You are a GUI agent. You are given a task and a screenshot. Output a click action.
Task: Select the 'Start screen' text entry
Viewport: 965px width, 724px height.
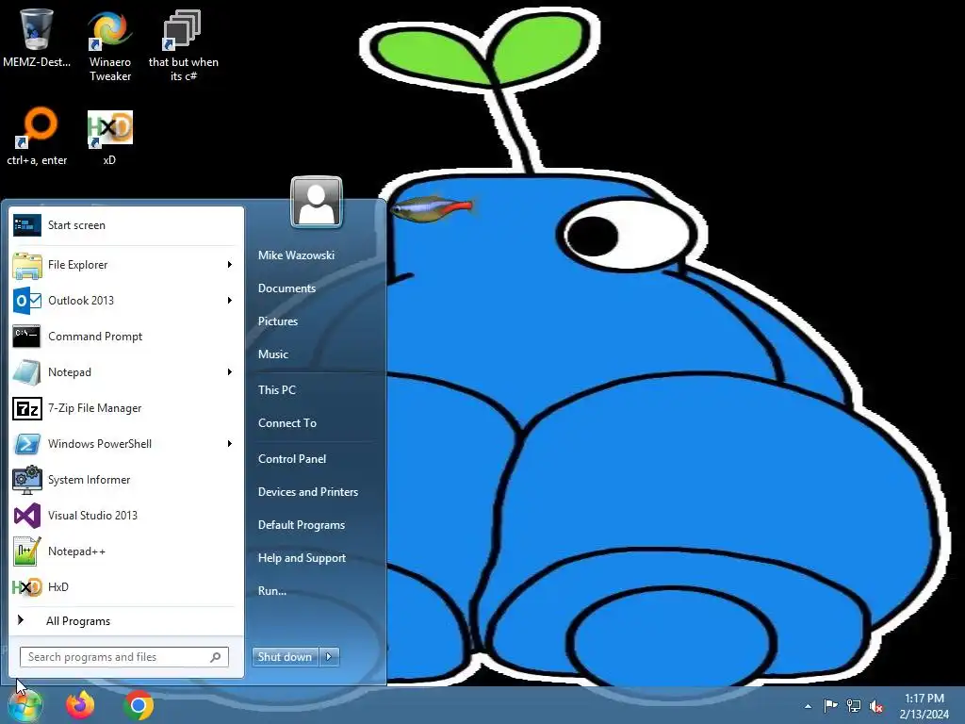tap(77, 225)
